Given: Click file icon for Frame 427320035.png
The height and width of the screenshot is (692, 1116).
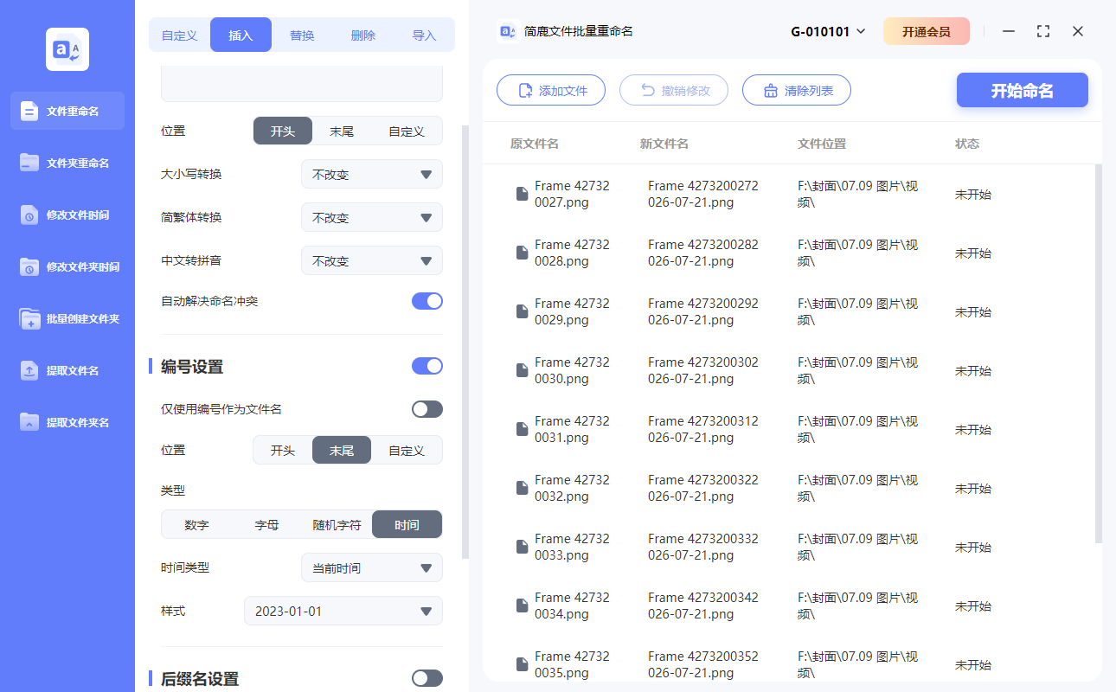Looking at the screenshot, I should [522, 664].
